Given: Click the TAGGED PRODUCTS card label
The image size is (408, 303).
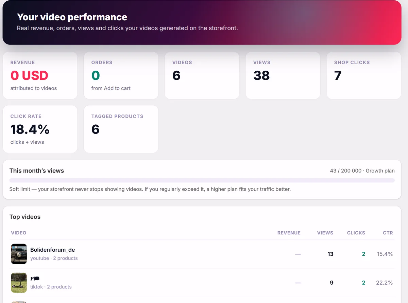Looking at the screenshot, I should point(117,116).
